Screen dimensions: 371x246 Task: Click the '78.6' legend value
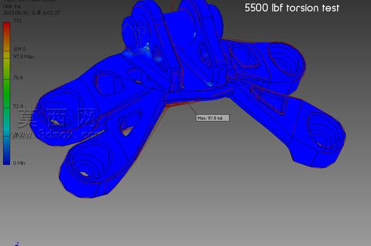[x=18, y=77]
